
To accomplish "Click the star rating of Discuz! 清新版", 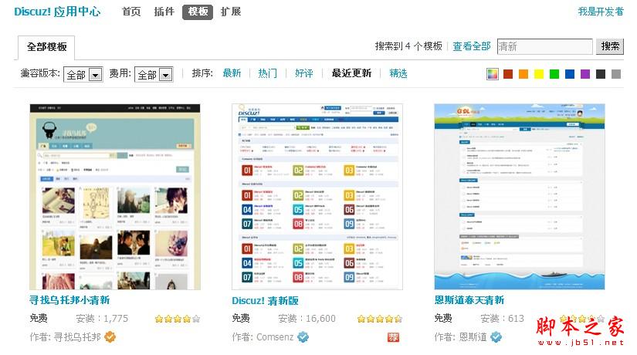I will pyautogui.click(x=380, y=318).
